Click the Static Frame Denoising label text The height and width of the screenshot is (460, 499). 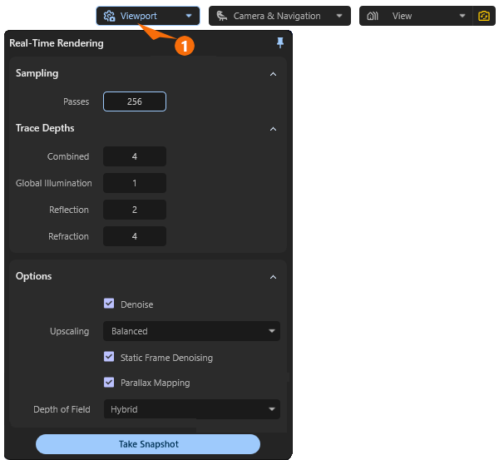point(166,358)
